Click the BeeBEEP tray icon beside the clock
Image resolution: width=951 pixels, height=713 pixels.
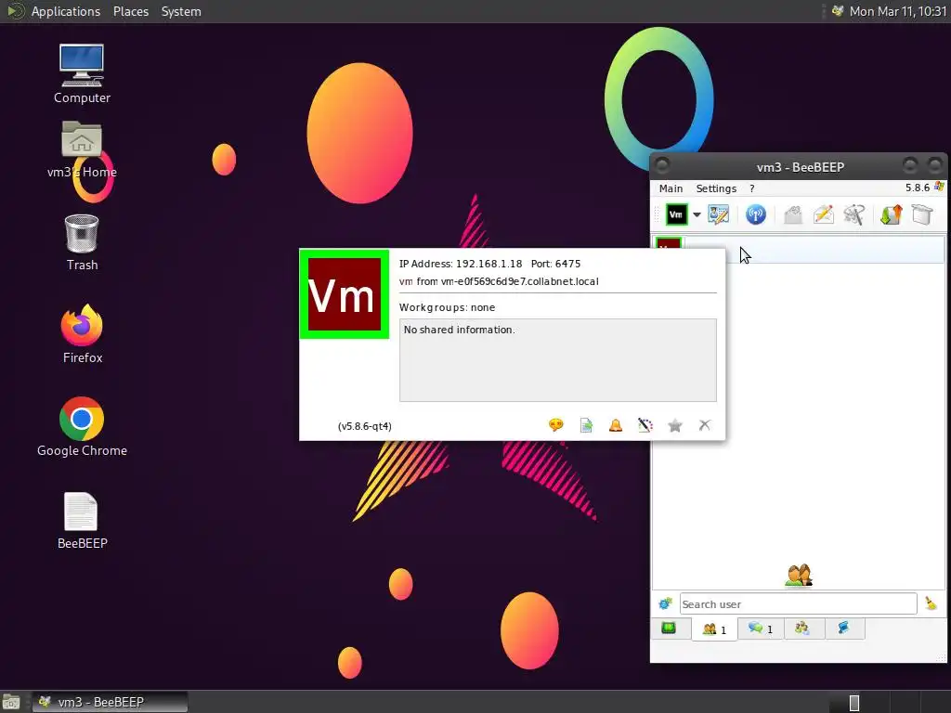click(x=838, y=11)
